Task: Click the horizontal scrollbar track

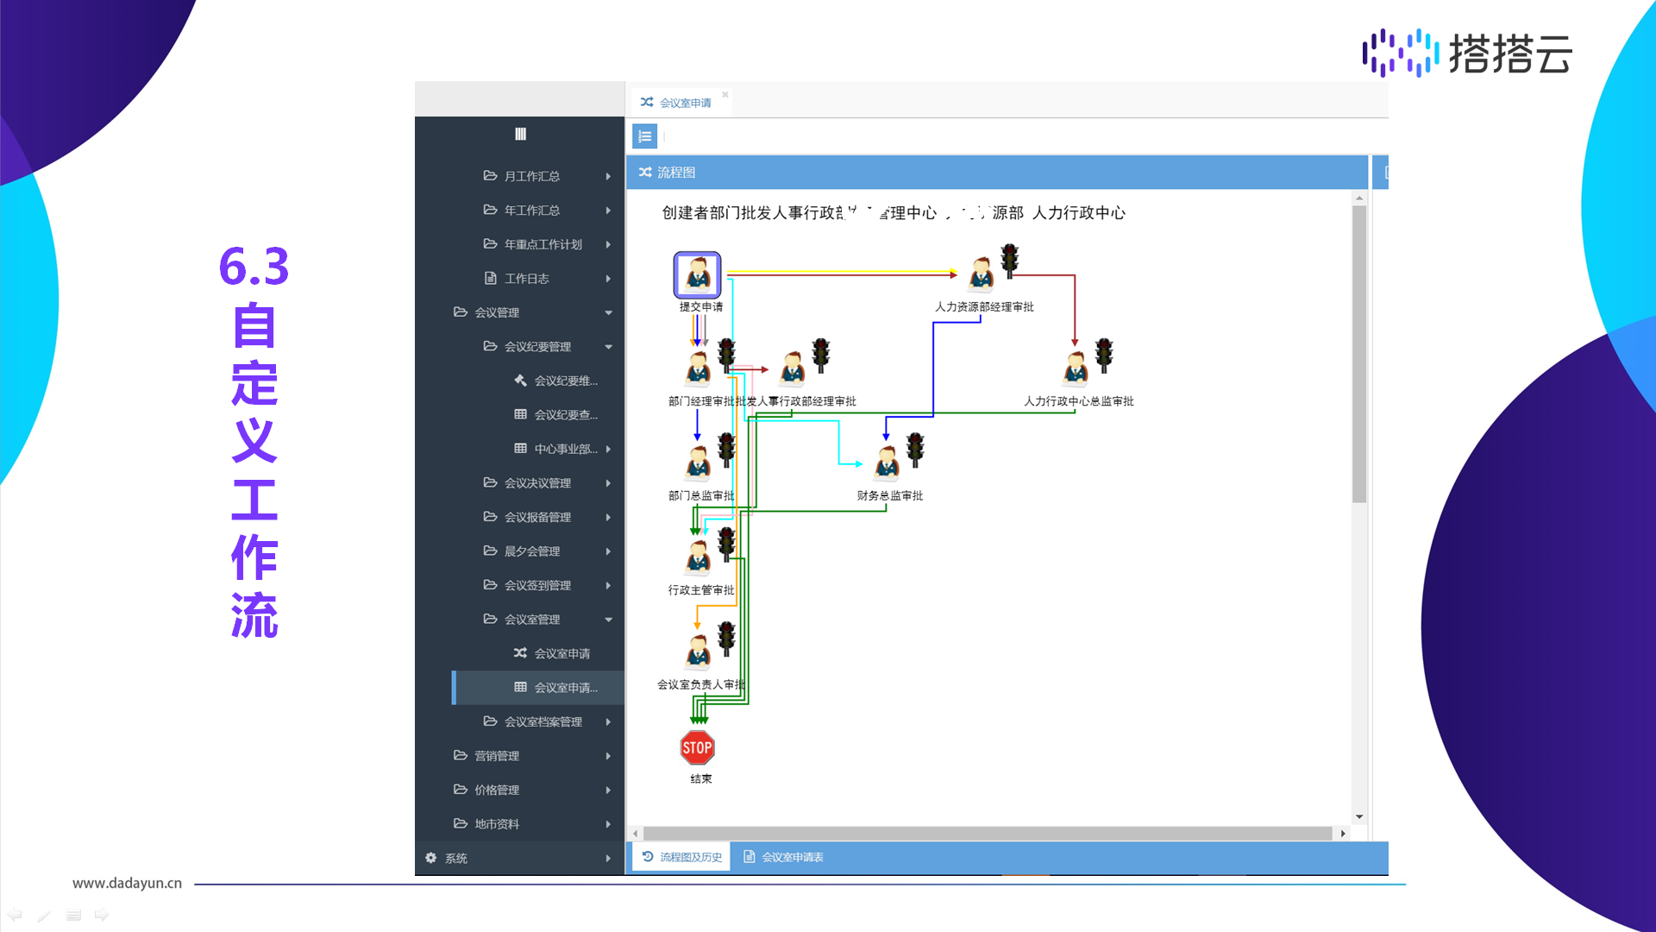Action: [988, 834]
